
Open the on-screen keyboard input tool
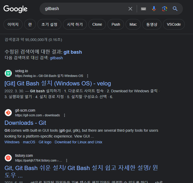[x=143, y=9]
